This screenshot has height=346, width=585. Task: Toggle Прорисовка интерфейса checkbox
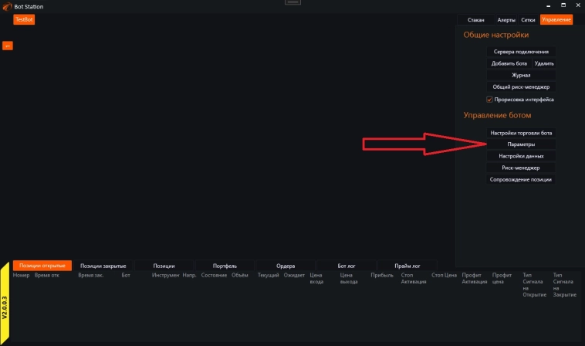coord(489,100)
